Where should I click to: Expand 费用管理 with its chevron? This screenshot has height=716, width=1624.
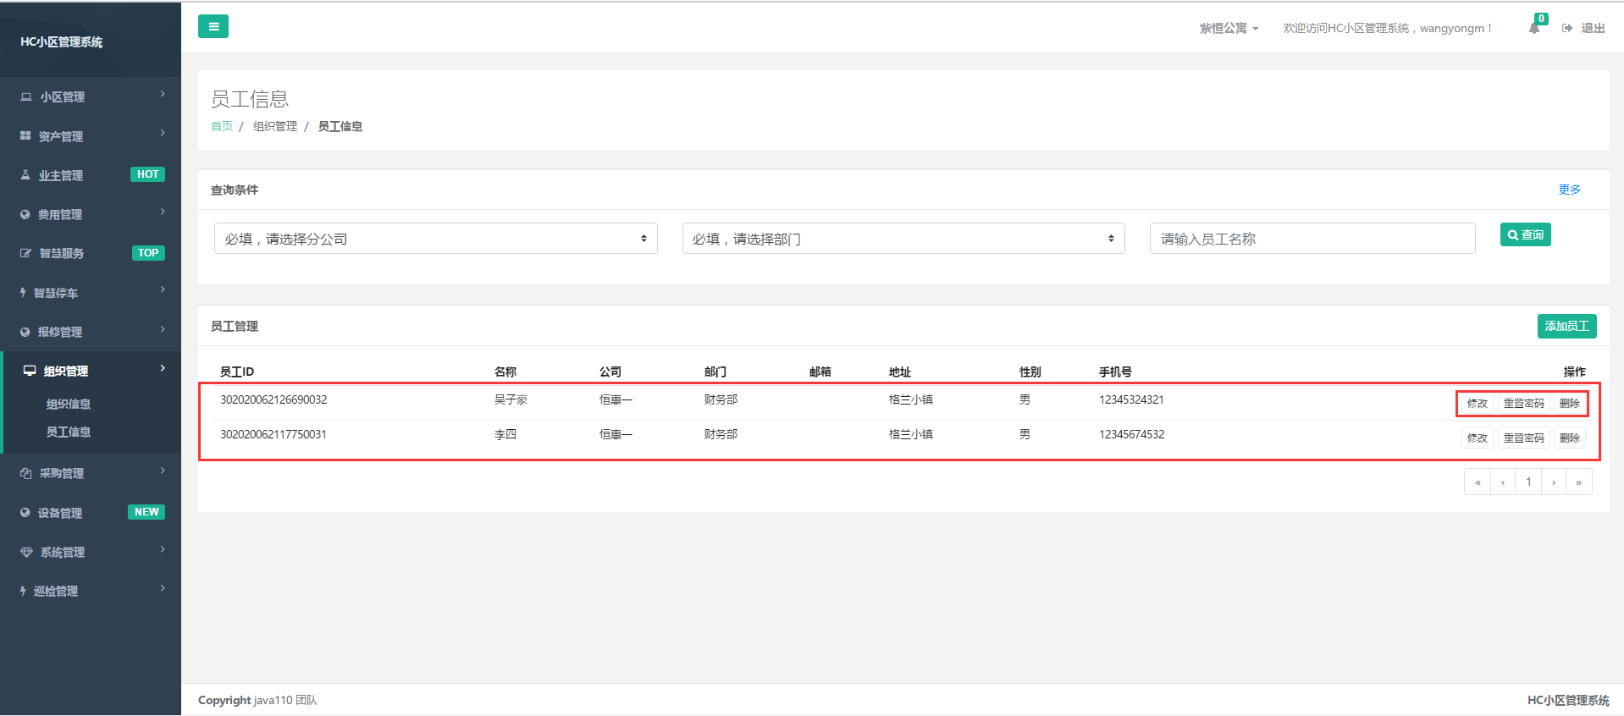pos(163,212)
